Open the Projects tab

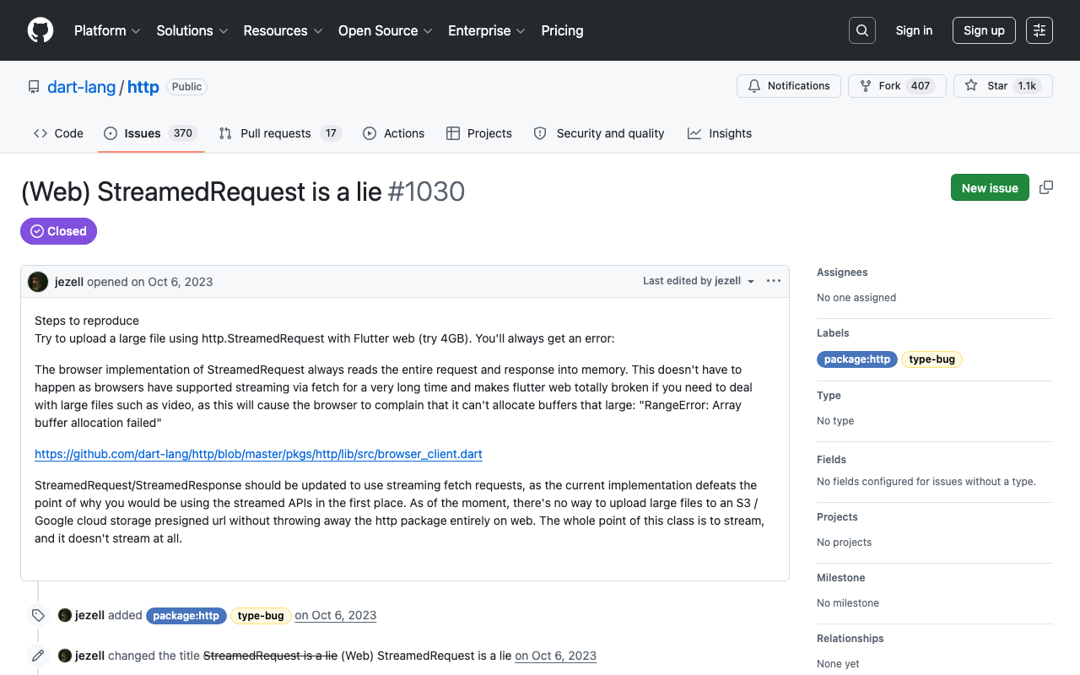click(x=479, y=133)
